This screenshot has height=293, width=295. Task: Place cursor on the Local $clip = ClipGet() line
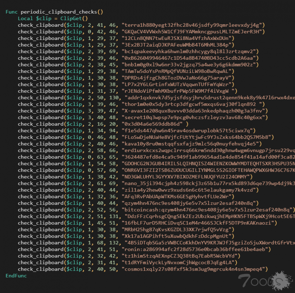click(53, 18)
